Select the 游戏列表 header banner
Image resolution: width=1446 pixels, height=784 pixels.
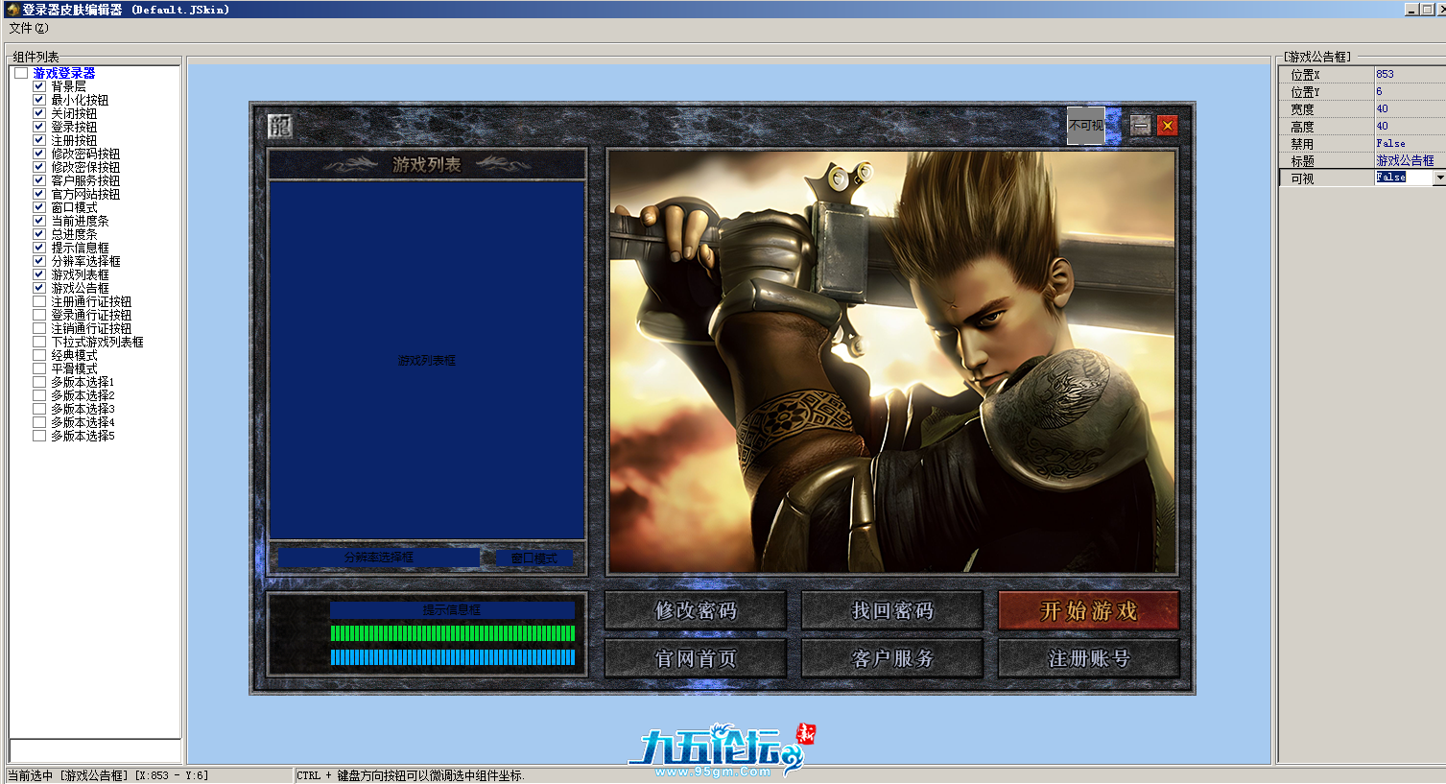(x=426, y=164)
